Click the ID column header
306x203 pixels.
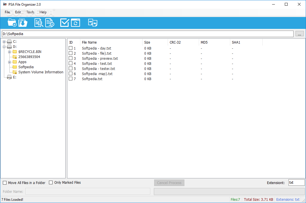[x=74, y=42]
